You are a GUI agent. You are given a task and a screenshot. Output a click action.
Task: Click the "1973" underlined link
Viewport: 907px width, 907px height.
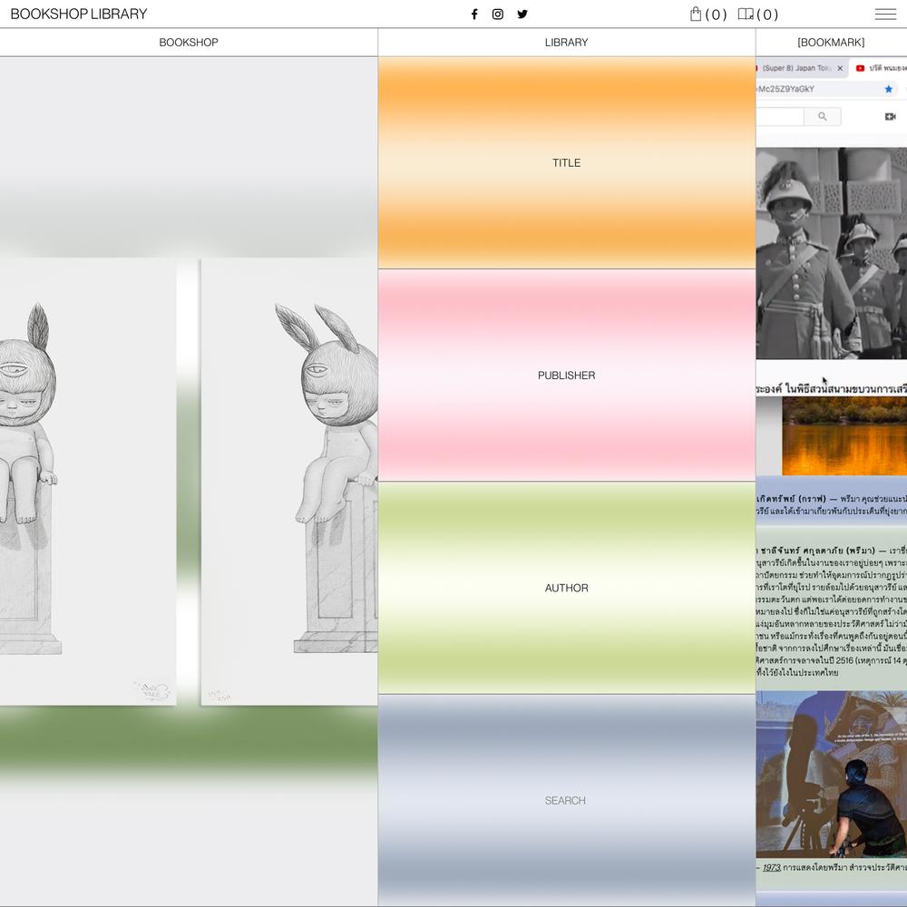point(772,867)
